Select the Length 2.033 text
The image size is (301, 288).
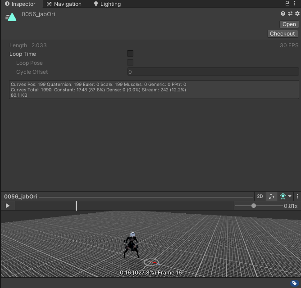pos(28,45)
